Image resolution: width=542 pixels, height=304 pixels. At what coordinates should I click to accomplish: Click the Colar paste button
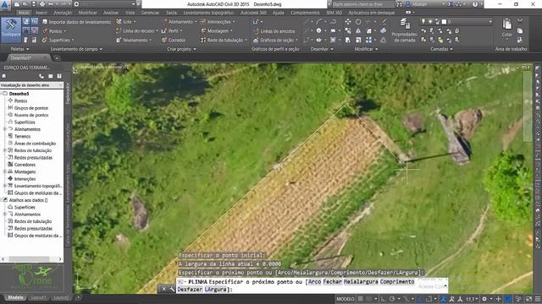[507, 28]
